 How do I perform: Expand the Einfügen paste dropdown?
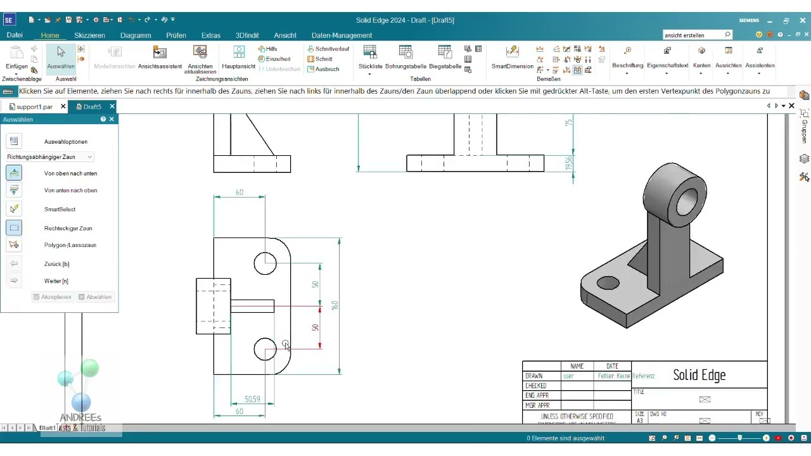[16, 73]
